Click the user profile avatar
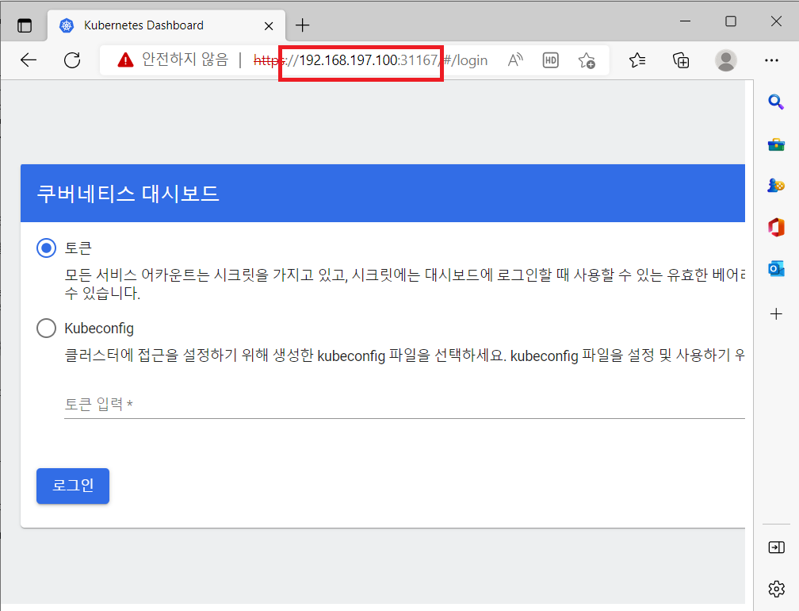The width and height of the screenshot is (799, 611). pos(725,60)
